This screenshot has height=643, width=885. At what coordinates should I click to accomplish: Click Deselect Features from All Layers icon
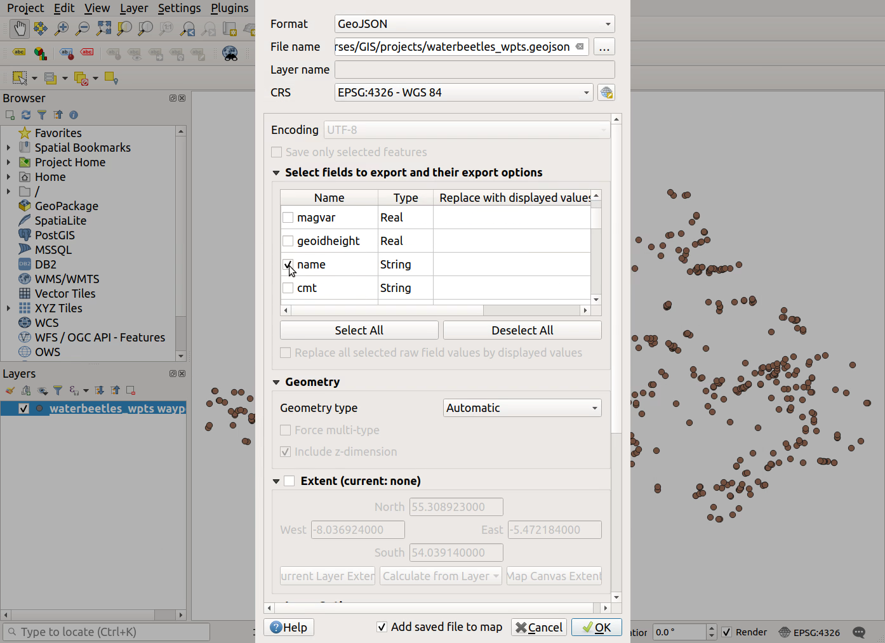pyautogui.click(x=81, y=78)
